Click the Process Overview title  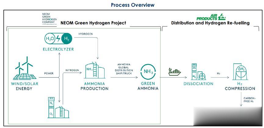click(x=133, y=5)
